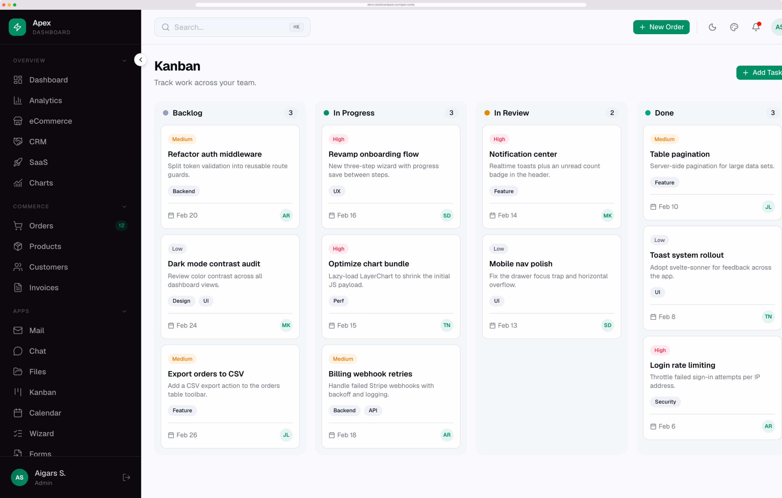Viewport: 782px width, 498px height.
Task: Click the Low priority label on Mobile nav polish
Action: tap(499, 249)
